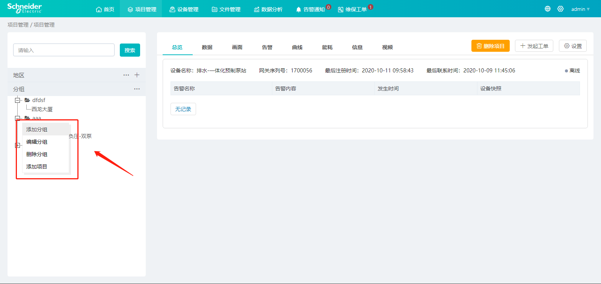
Task: Open 设备管理 menu
Action: (184, 9)
